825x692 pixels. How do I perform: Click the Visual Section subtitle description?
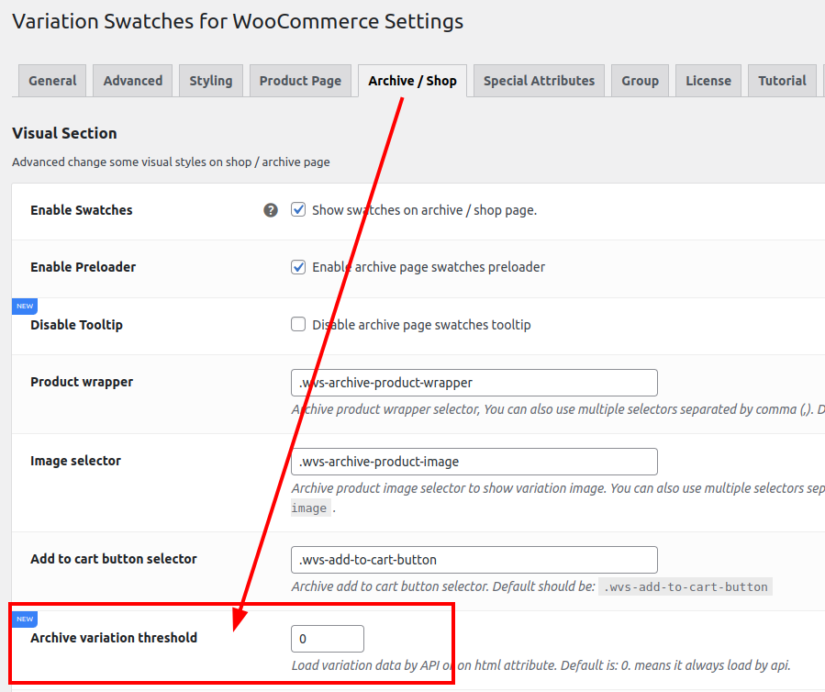click(x=171, y=162)
